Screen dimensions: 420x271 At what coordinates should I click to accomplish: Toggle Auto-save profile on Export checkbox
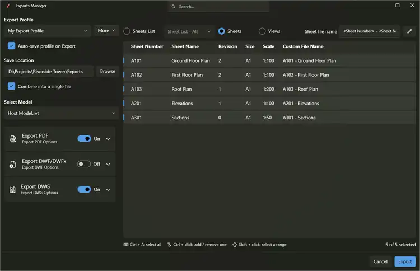click(12, 46)
